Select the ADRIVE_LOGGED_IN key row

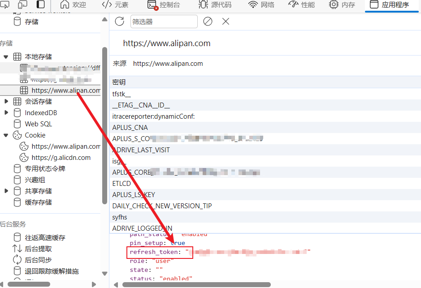click(x=265, y=228)
